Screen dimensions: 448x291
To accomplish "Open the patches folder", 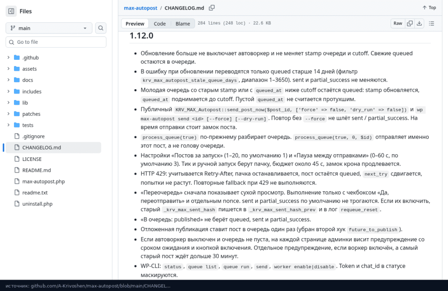I will point(31,114).
